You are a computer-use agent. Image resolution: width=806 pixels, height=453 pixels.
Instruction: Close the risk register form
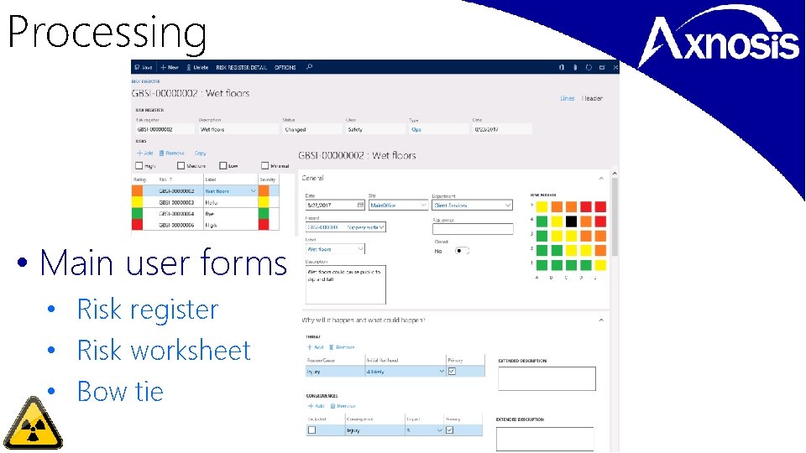point(615,67)
